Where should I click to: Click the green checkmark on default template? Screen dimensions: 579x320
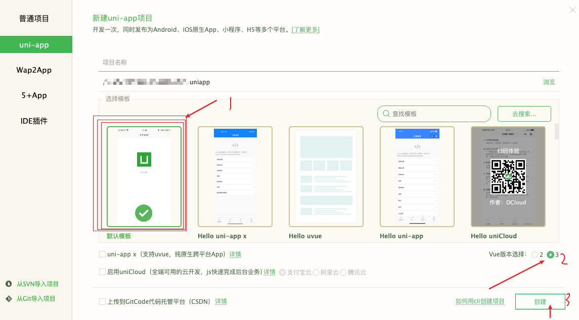[x=144, y=213]
